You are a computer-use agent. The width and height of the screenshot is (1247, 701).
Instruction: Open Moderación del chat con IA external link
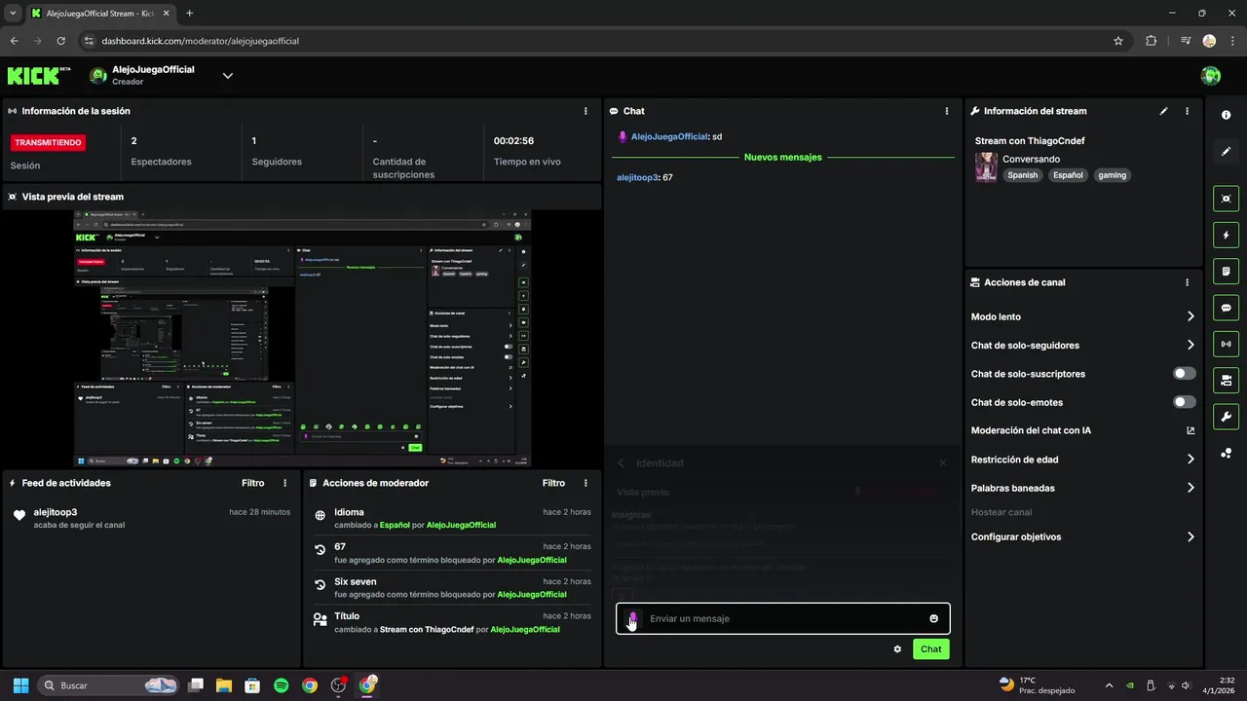click(x=1190, y=430)
